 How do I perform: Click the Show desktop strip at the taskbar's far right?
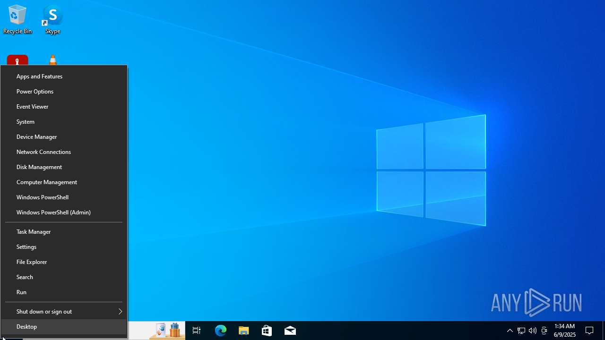(x=604, y=331)
